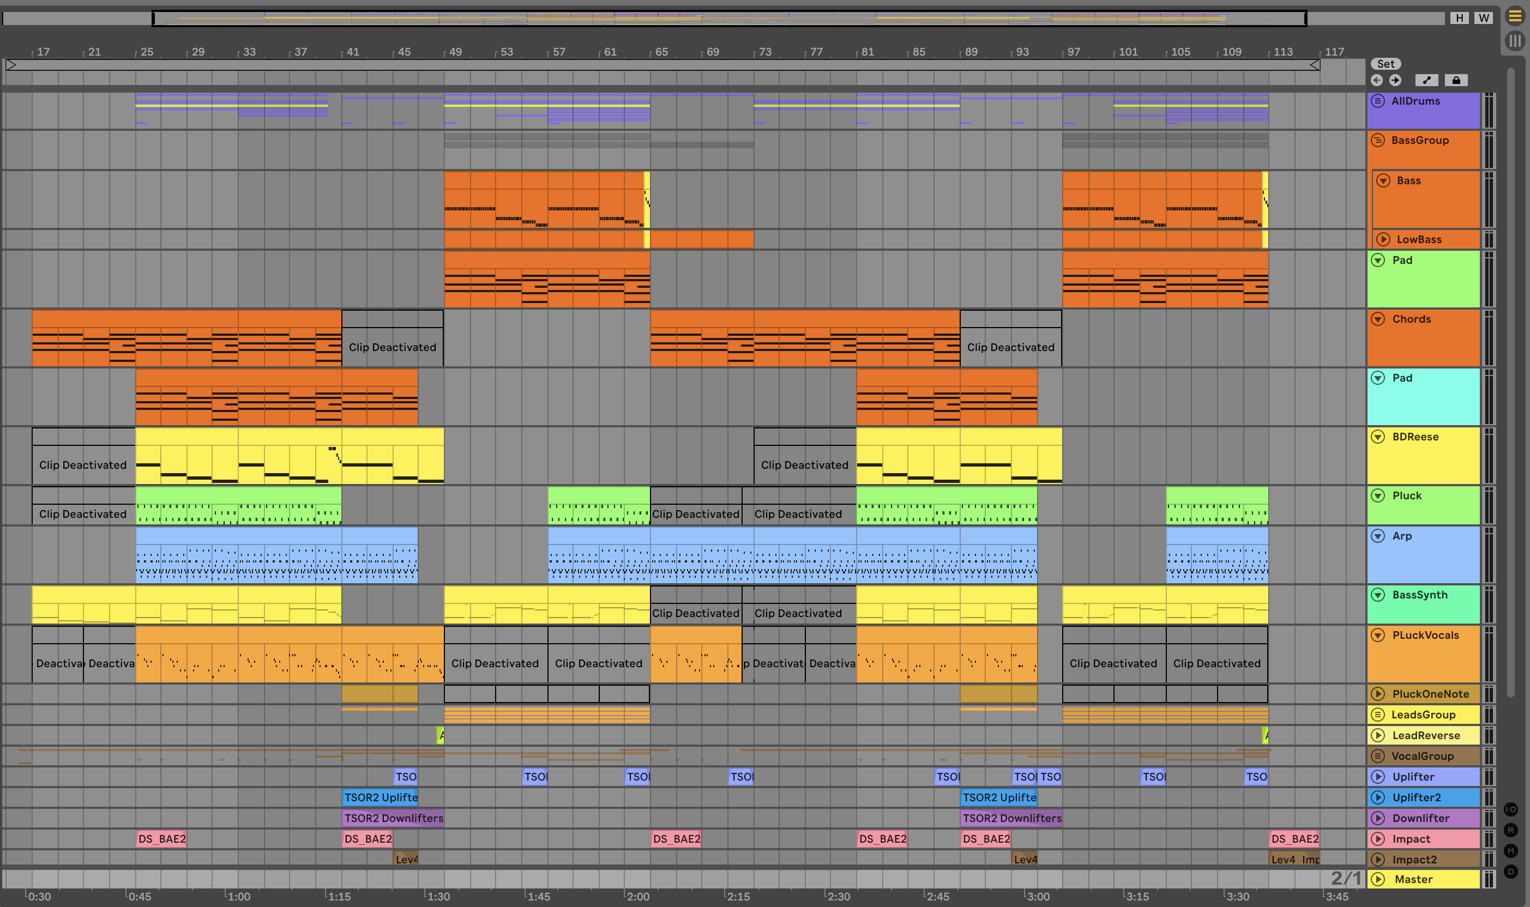This screenshot has width=1530, height=907.
Task: Collapse the Bass track fold arrow
Action: (1383, 181)
